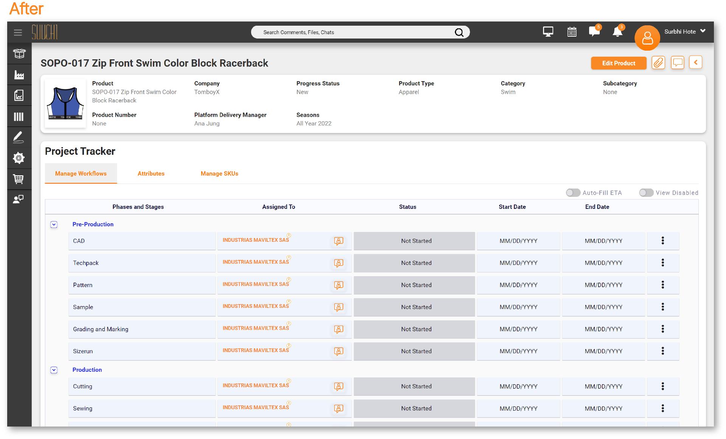This screenshot has width=726, height=439.
Task: Click the Pre-Production phase label
Action: coord(93,224)
